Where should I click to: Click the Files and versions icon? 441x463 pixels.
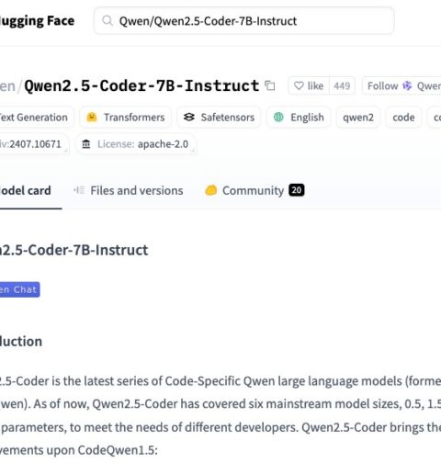(79, 190)
